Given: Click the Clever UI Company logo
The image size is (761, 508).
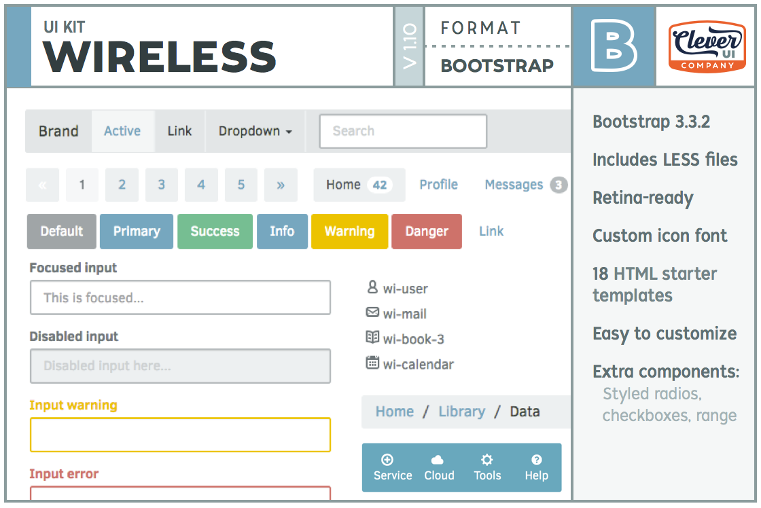Looking at the screenshot, I should coord(707,47).
